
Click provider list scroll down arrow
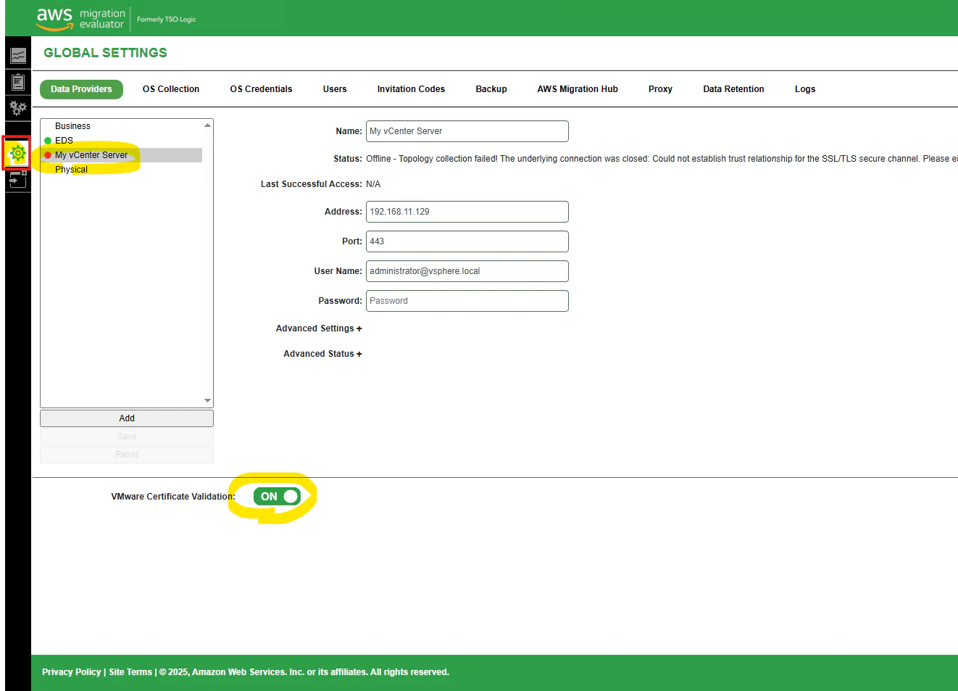pyautogui.click(x=208, y=400)
